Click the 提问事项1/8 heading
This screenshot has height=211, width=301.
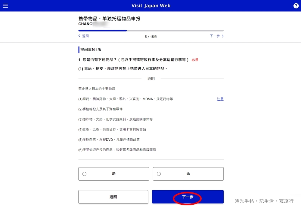(90, 50)
